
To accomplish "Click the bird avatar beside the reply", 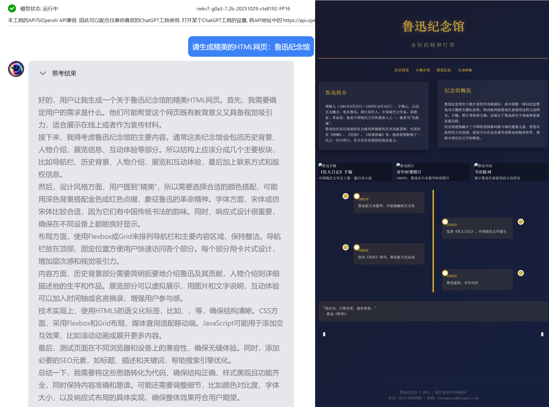I will tap(16, 69).
